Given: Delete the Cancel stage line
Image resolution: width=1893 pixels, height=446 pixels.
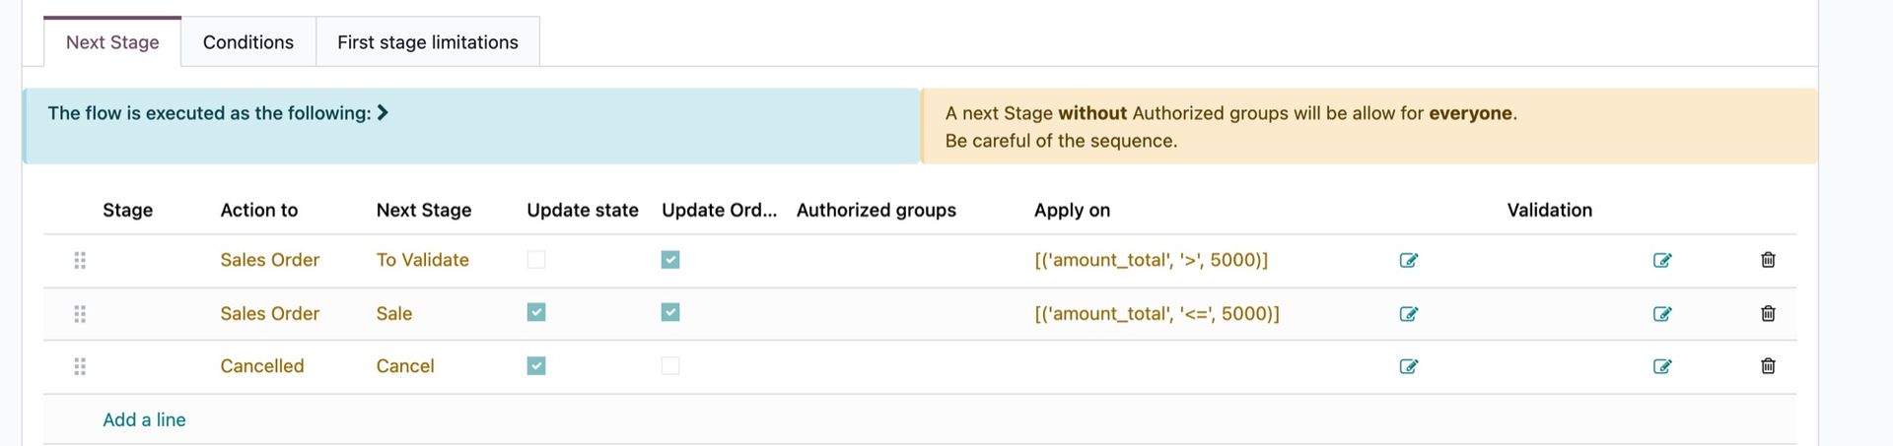Looking at the screenshot, I should coord(1768,366).
